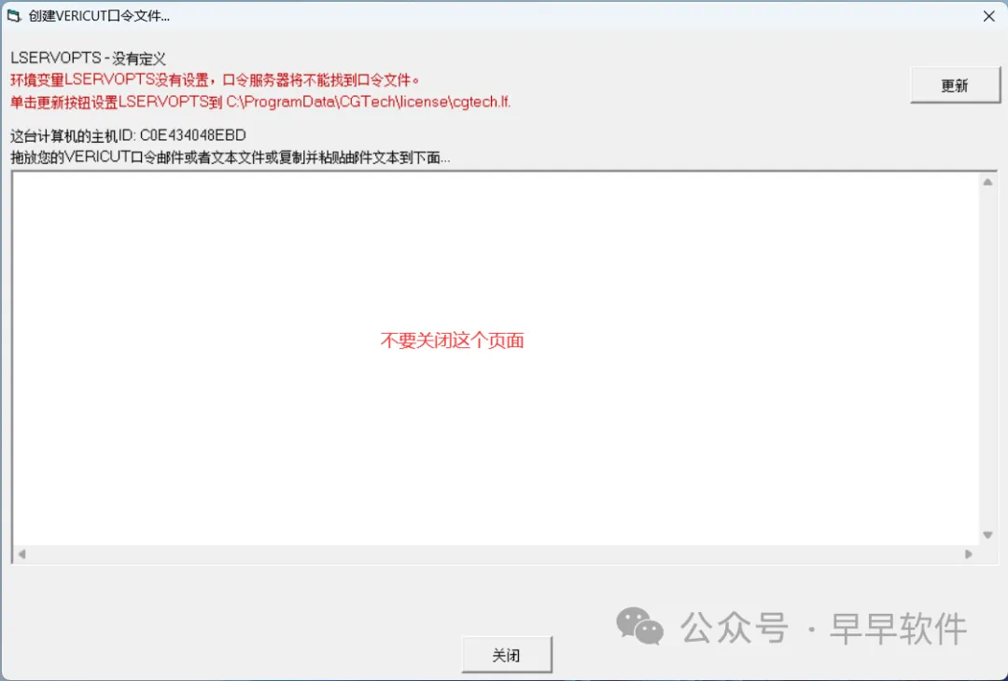Click the 拖放您的VERICUT口令邮件 instruction text
Screen dimensions: 1008x681
point(231,158)
